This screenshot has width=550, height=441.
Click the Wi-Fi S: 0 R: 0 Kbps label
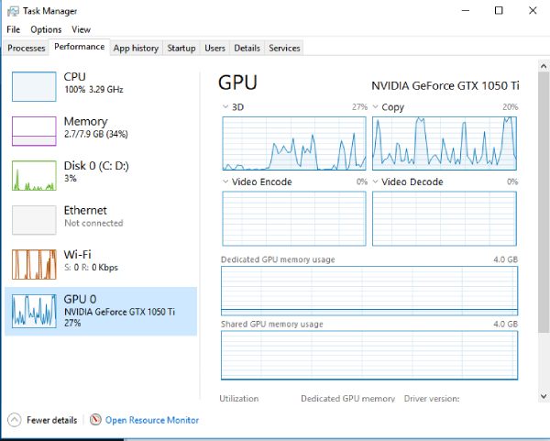tap(91, 260)
